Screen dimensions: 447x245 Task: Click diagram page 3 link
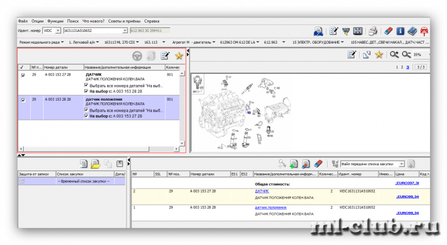pos(407,68)
